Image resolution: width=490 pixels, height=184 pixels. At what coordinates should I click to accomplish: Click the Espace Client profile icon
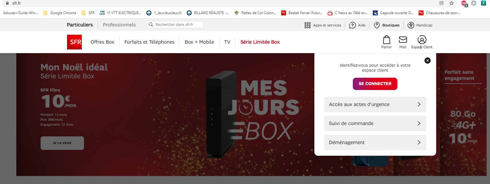422,40
